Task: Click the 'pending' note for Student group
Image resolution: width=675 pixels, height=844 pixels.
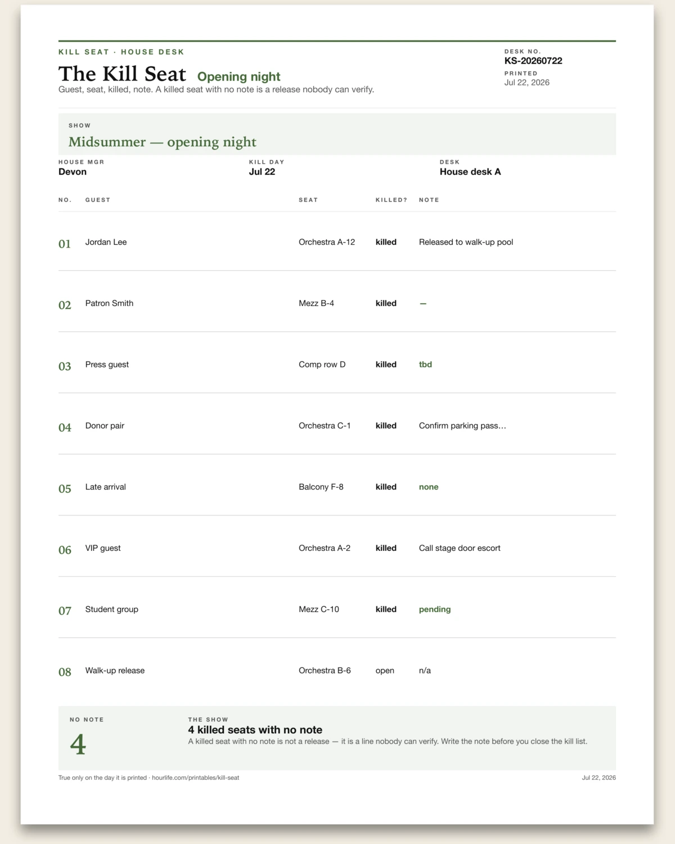Action: click(x=435, y=609)
